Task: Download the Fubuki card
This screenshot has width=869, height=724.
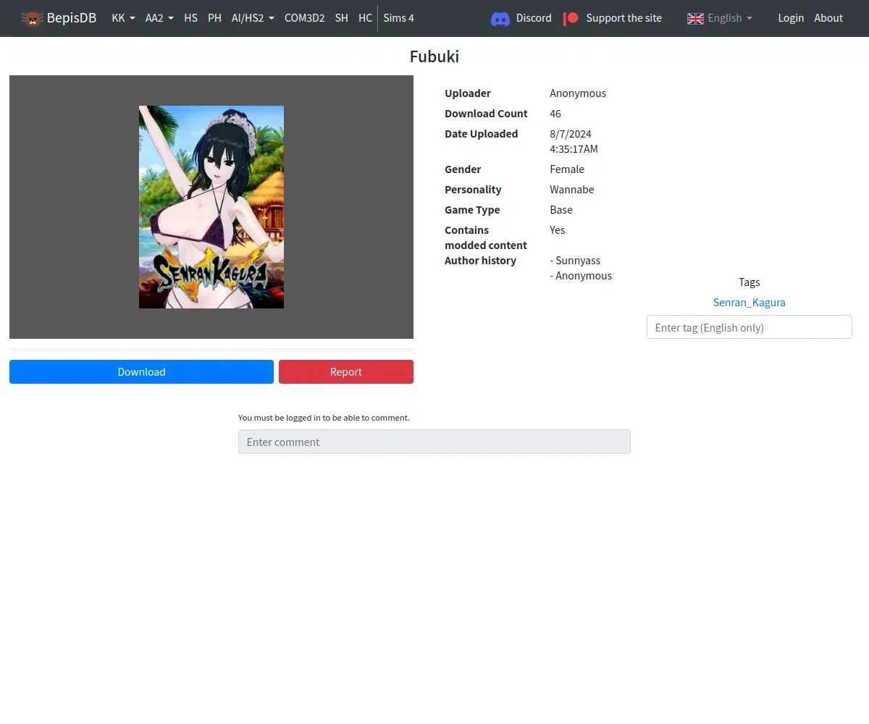Action: click(141, 371)
